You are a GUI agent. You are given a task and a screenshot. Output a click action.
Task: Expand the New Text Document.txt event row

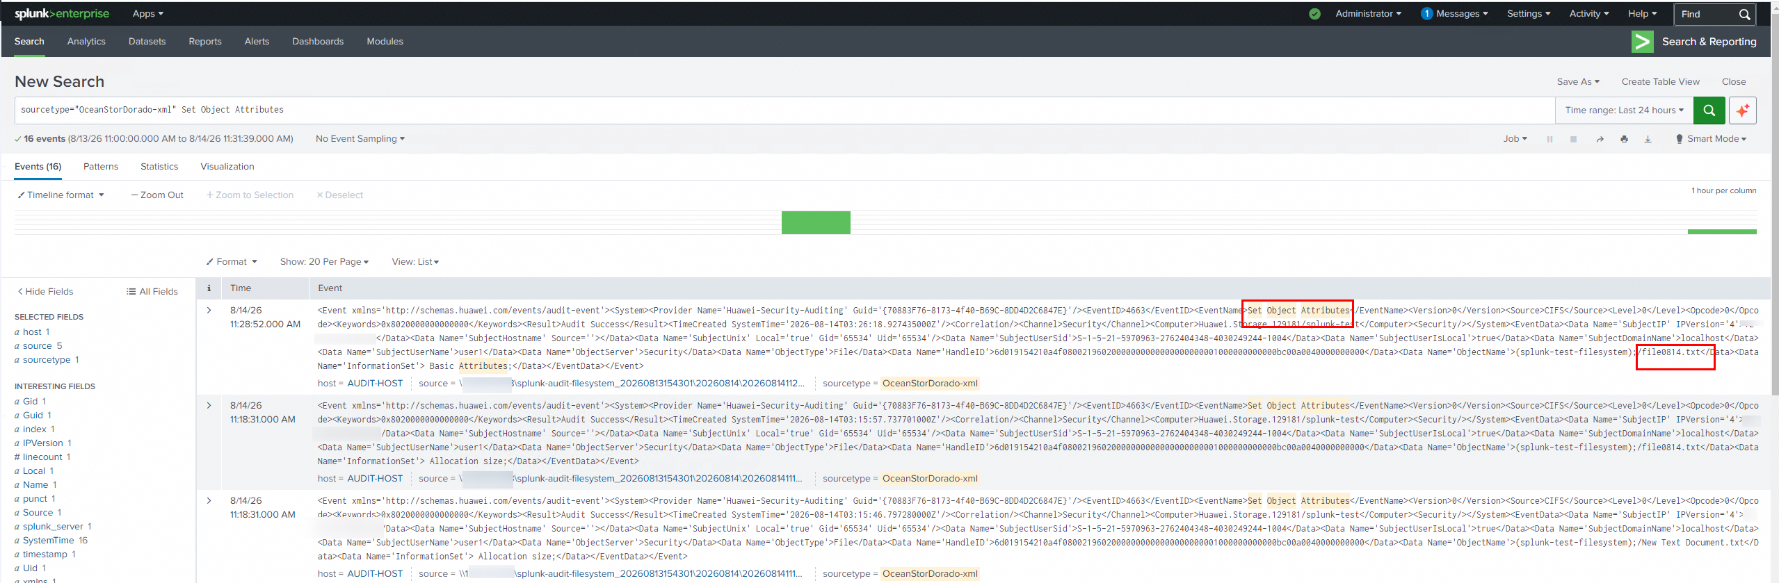point(209,501)
